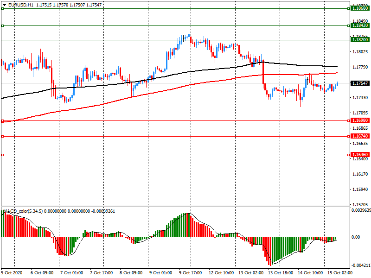Click the 13 Oct 18:00 time label
Screen dimensions: 371x278
[281, 272]
